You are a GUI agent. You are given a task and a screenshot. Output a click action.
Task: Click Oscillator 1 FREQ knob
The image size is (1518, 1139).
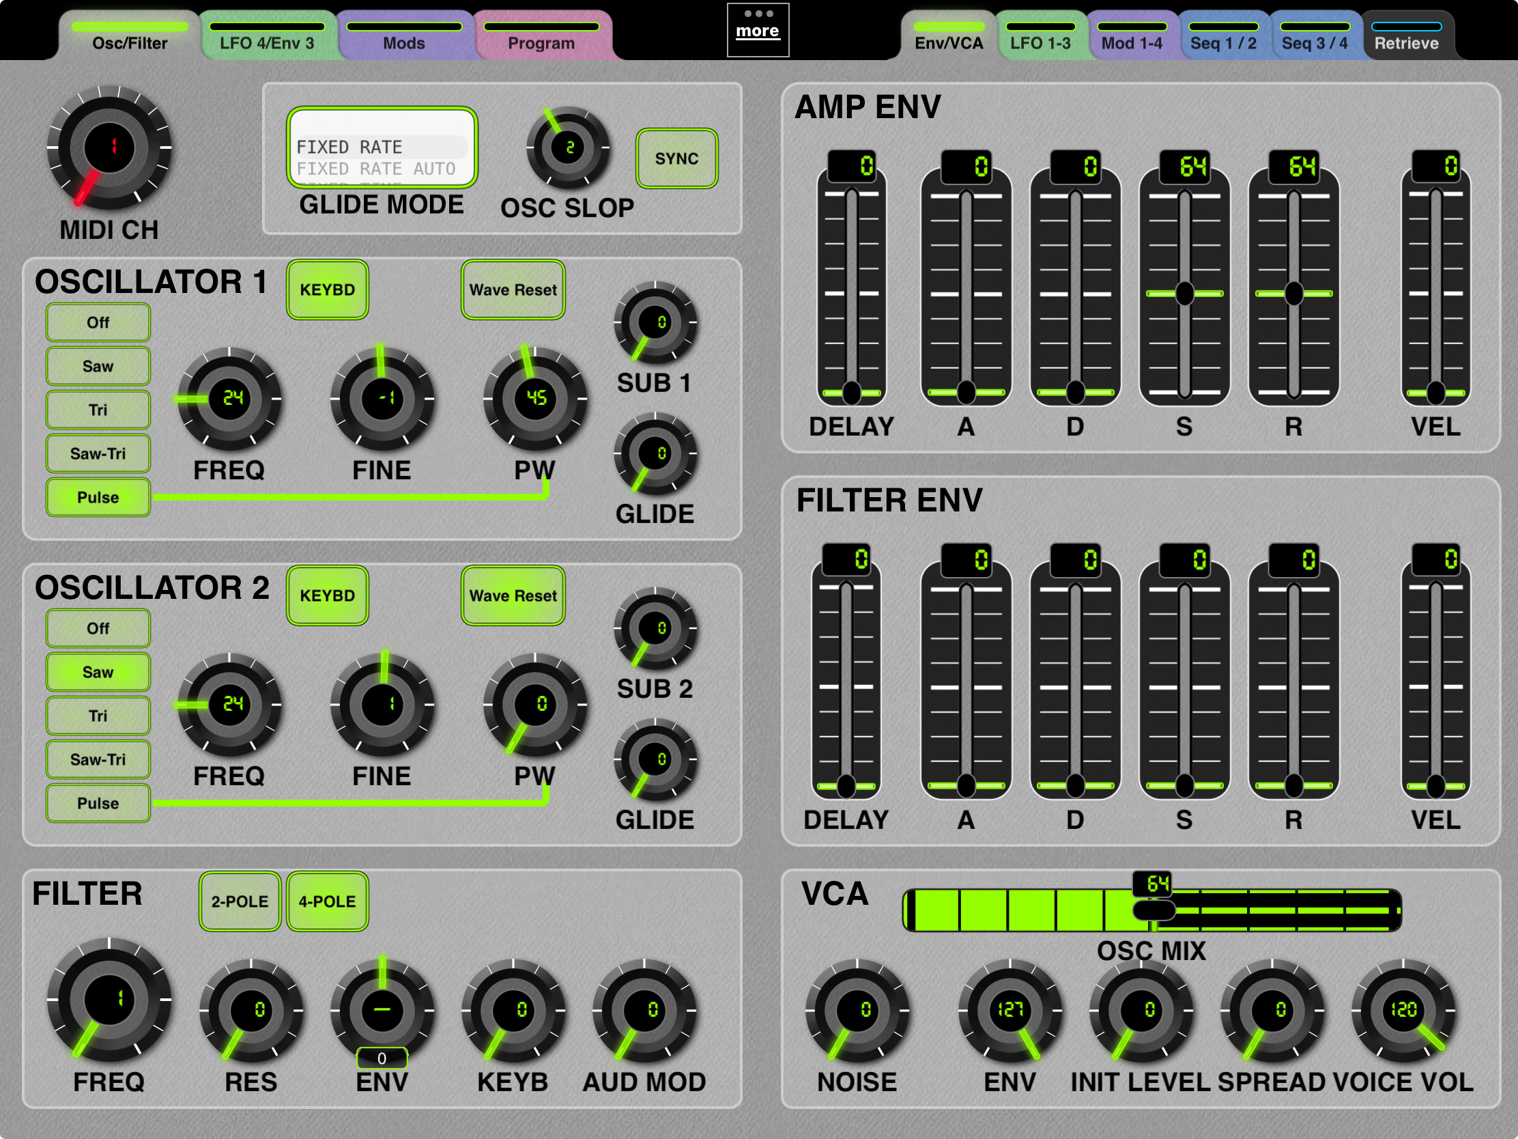(x=229, y=398)
